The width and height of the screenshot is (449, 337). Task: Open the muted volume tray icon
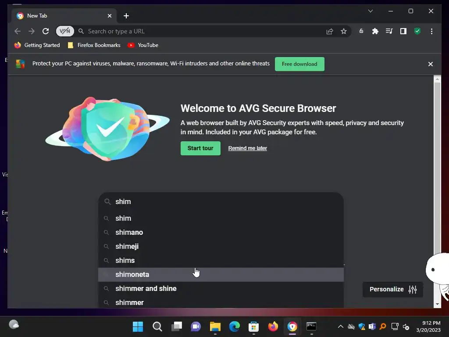click(x=406, y=326)
